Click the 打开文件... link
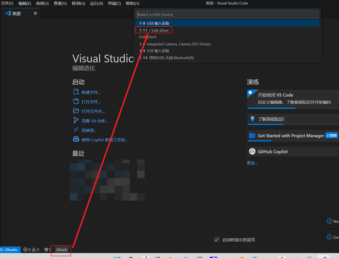 click(91, 102)
